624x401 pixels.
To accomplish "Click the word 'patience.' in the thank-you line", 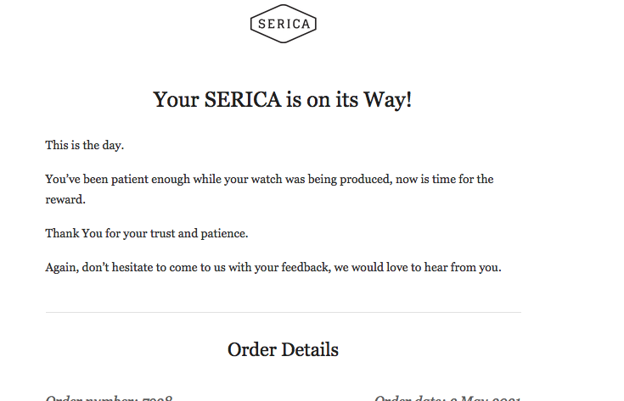I will click(224, 234).
